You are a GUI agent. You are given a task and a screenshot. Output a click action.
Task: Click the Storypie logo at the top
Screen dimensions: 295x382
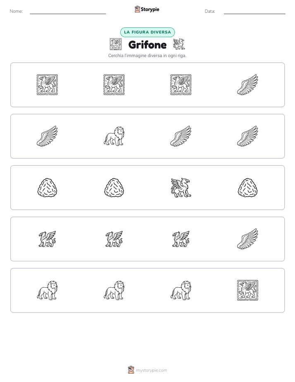[147, 9]
